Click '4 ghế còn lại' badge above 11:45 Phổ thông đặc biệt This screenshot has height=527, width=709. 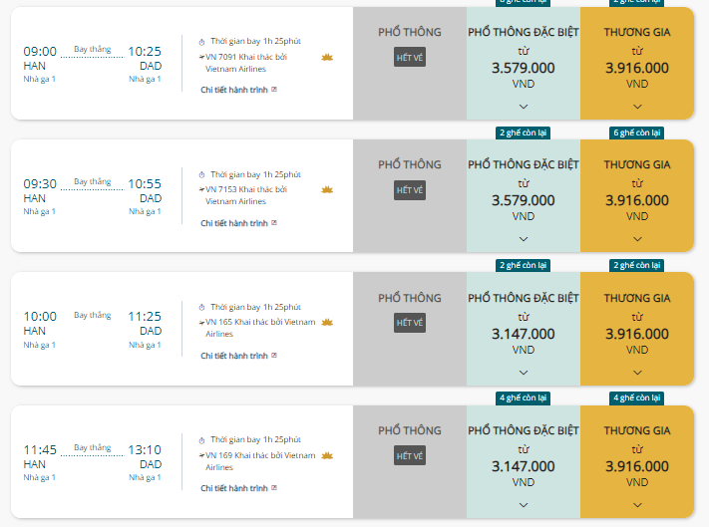point(524,397)
